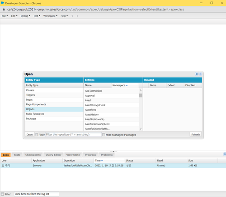Sort logs by Time column
The width and height of the screenshot is (226, 197).
(109, 161)
